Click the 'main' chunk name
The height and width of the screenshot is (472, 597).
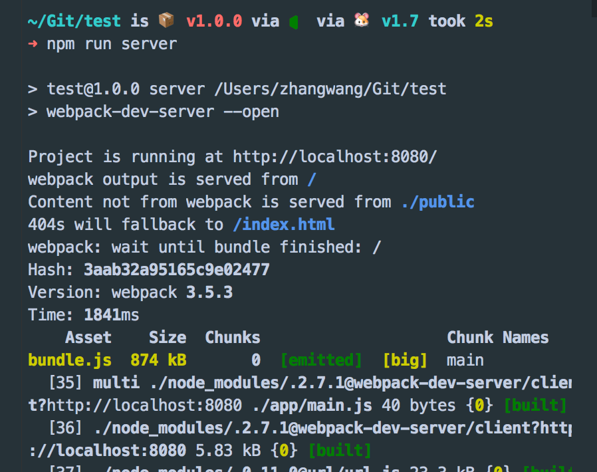[465, 360]
